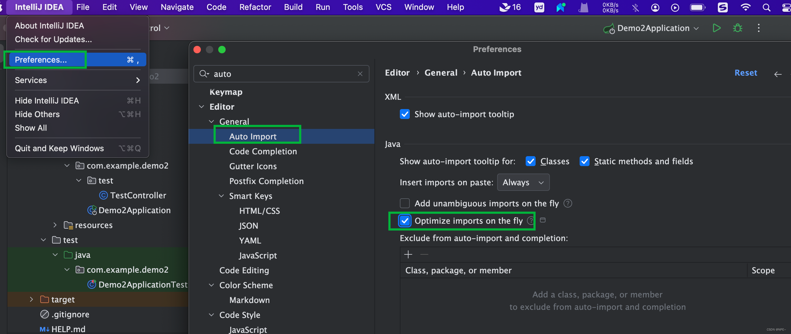The image size is (791, 334).
Task: Click the Bluetooth menu bar icon
Action: [x=635, y=7]
